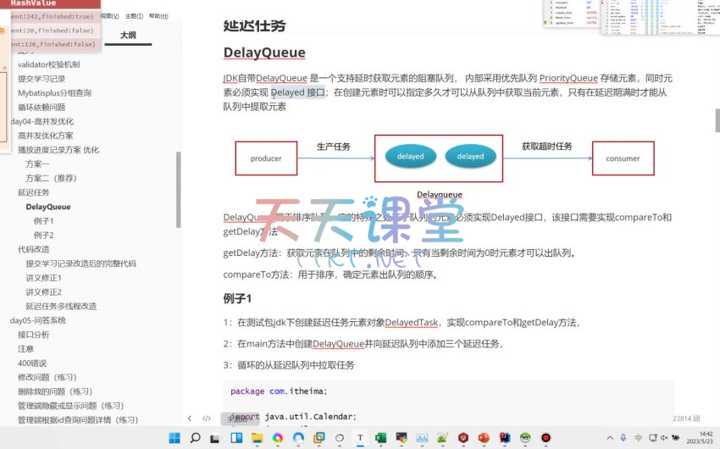Select 方案二（推荐） outline entry
Screen dimensions: 720x449
coord(51,178)
